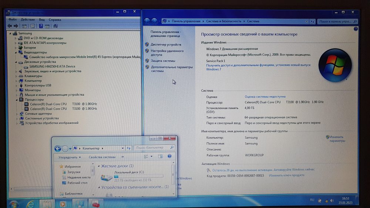Open Internet Explorer from the taskbar
Image resolution: width=370 pixels, height=208 pixels.
[30, 204]
